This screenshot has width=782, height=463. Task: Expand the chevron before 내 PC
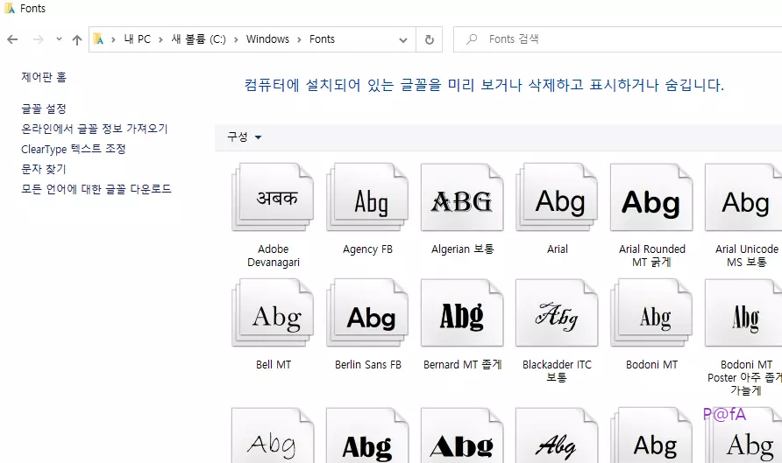[113, 39]
